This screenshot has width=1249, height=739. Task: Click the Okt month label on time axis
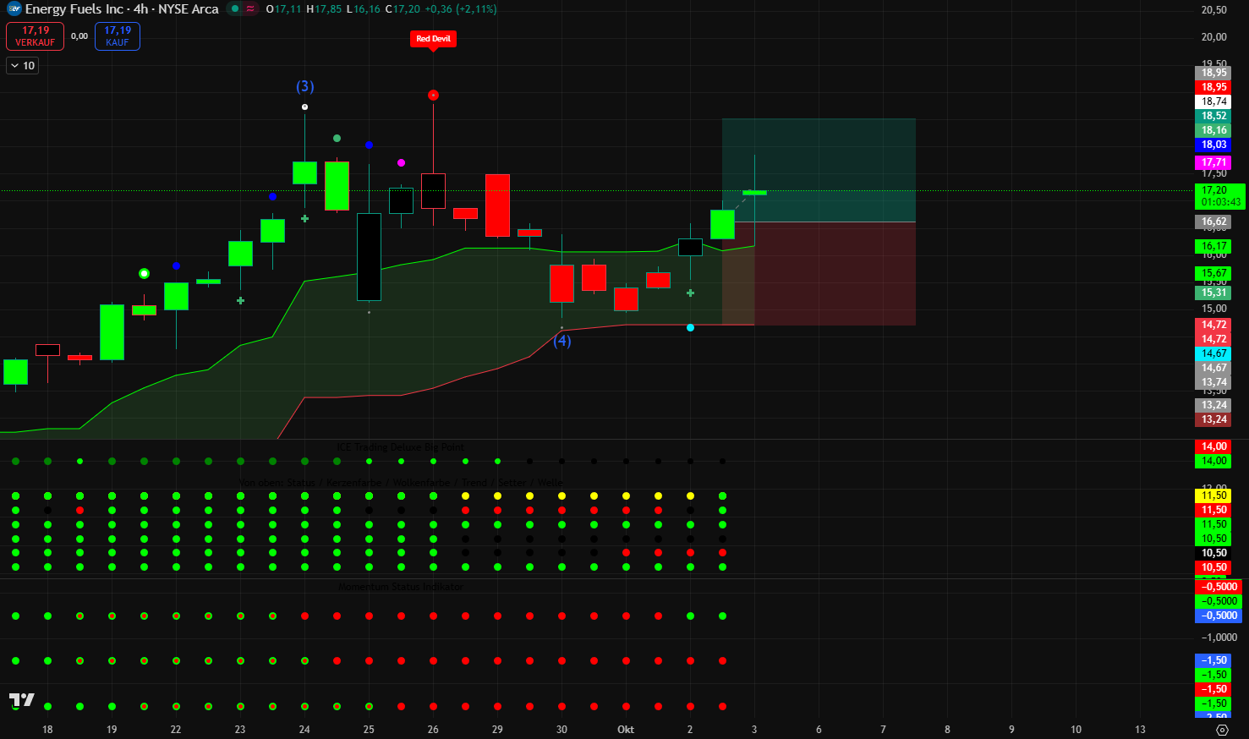pyautogui.click(x=626, y=729)
